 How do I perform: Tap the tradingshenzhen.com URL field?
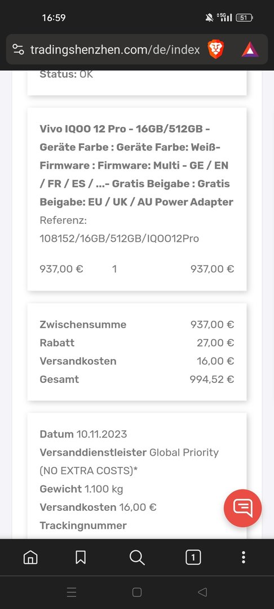point(115,50)
